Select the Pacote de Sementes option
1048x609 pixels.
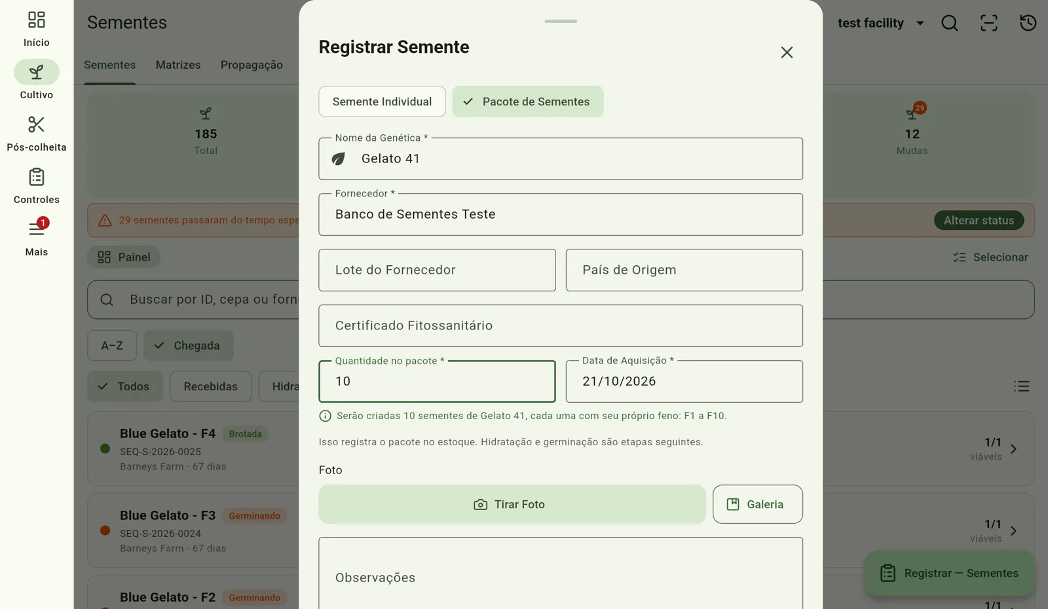528,101
